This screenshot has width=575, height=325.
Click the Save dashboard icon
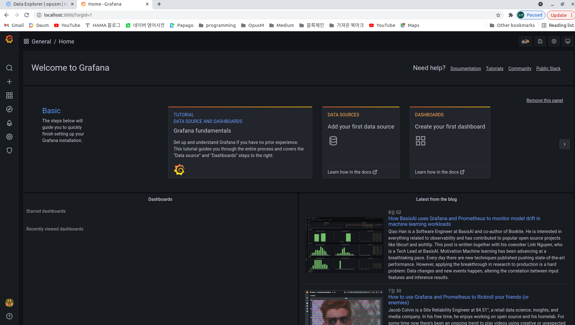tap(540, 41)
